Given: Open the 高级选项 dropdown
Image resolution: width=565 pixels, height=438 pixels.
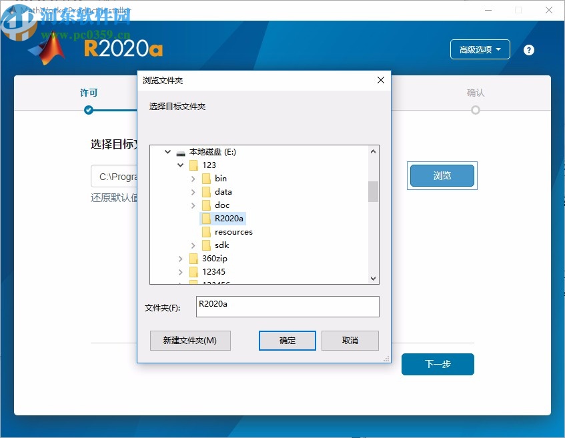Looking at the screenshot, I should 480,49.
